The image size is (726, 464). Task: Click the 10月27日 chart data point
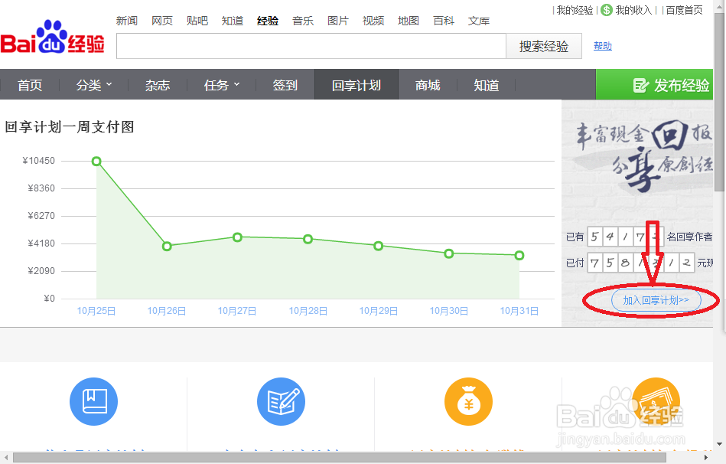(237, 237)
